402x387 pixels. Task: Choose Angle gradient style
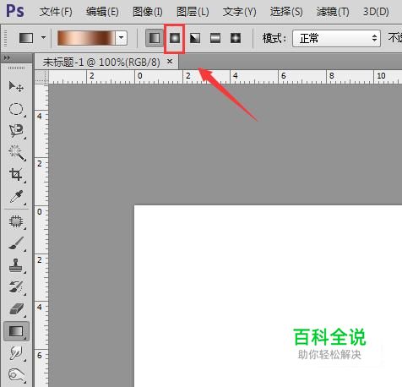click(195, 38)
